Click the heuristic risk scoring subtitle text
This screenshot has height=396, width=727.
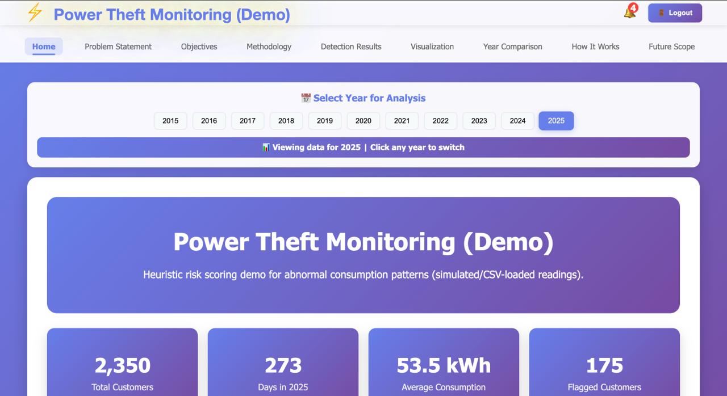pos(363,275)
